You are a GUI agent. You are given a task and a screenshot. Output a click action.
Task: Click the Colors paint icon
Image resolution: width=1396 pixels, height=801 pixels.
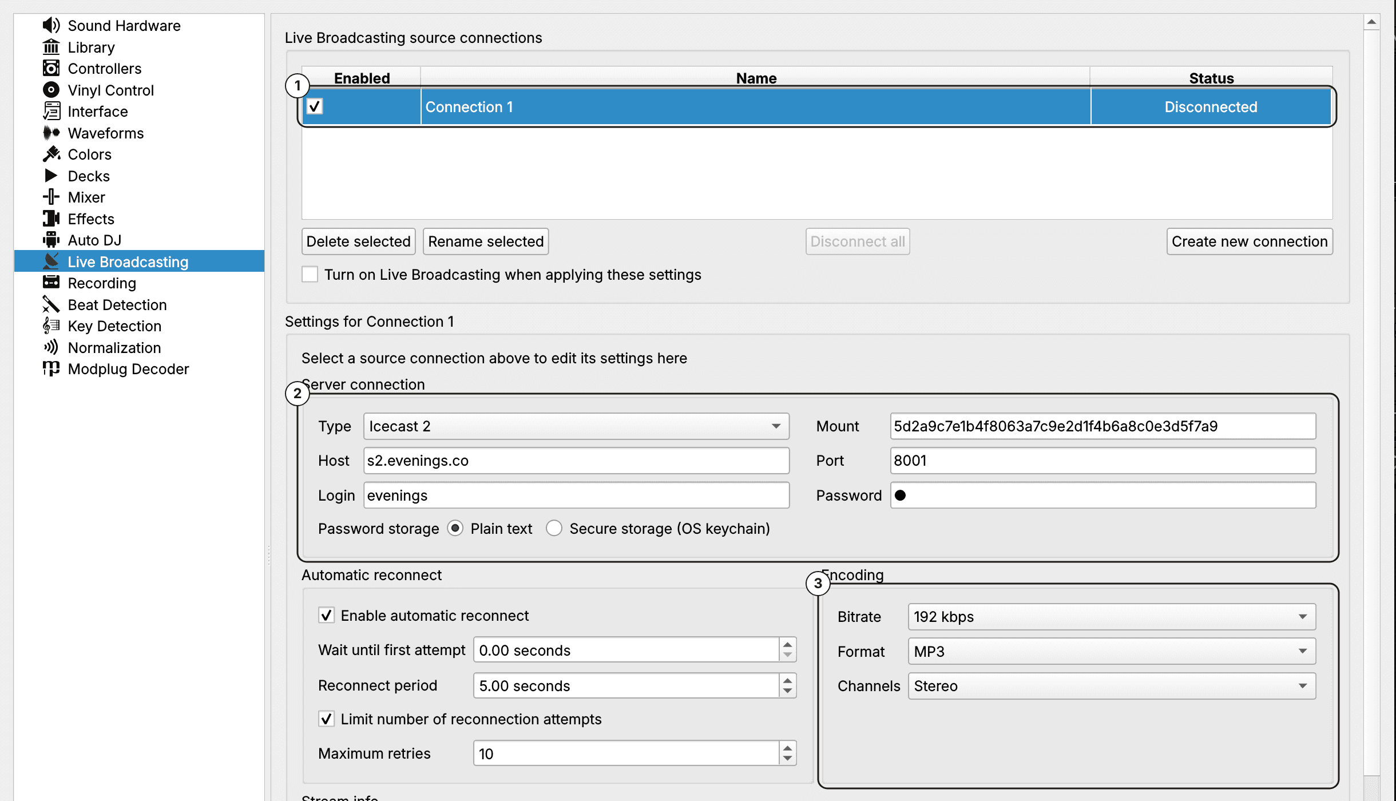point(51,154)
